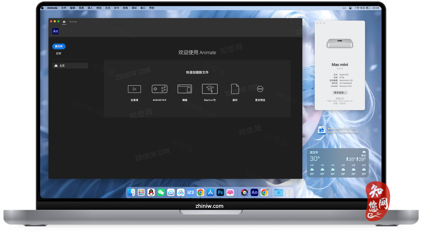Screen dimensions: 422x235
Task: Select 主页 home in sidebar
Action: tap(70, 66)
